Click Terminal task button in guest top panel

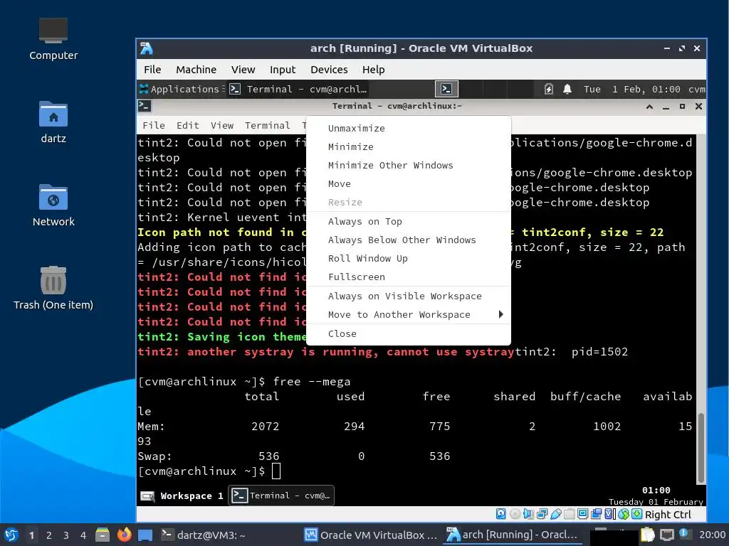(298, 89)
